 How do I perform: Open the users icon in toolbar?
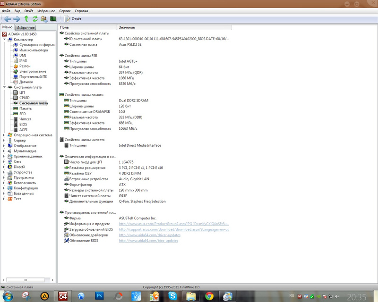point(44,19)
